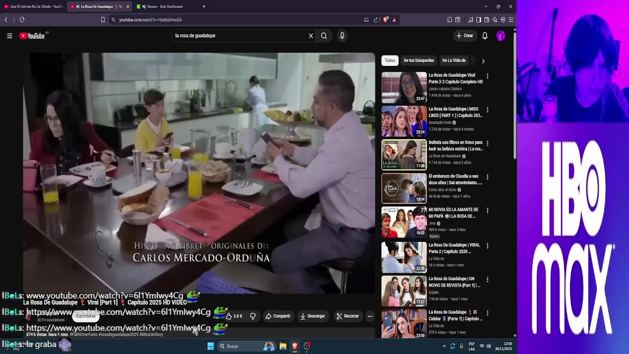Open YouTube notifications bell
This screenshot has width=629, height=354.
tap(485, 36)
